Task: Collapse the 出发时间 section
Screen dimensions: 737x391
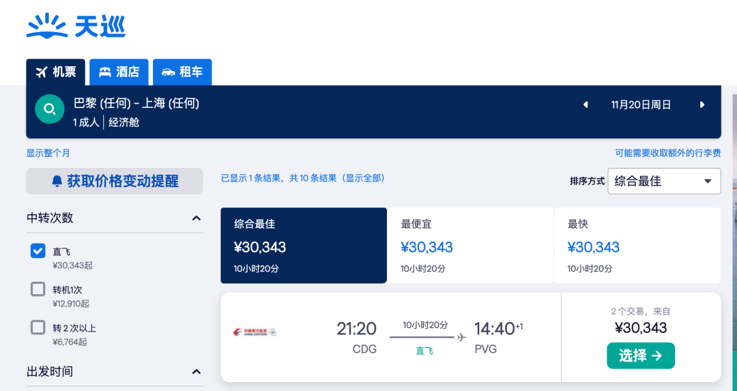Action: pyautogui.click(x=197, y=372)
